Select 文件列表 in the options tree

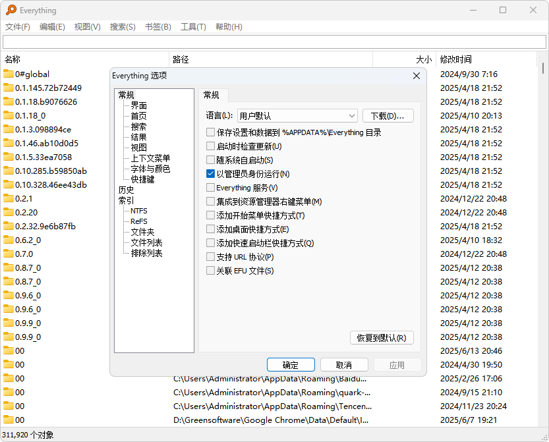(147, 242)
